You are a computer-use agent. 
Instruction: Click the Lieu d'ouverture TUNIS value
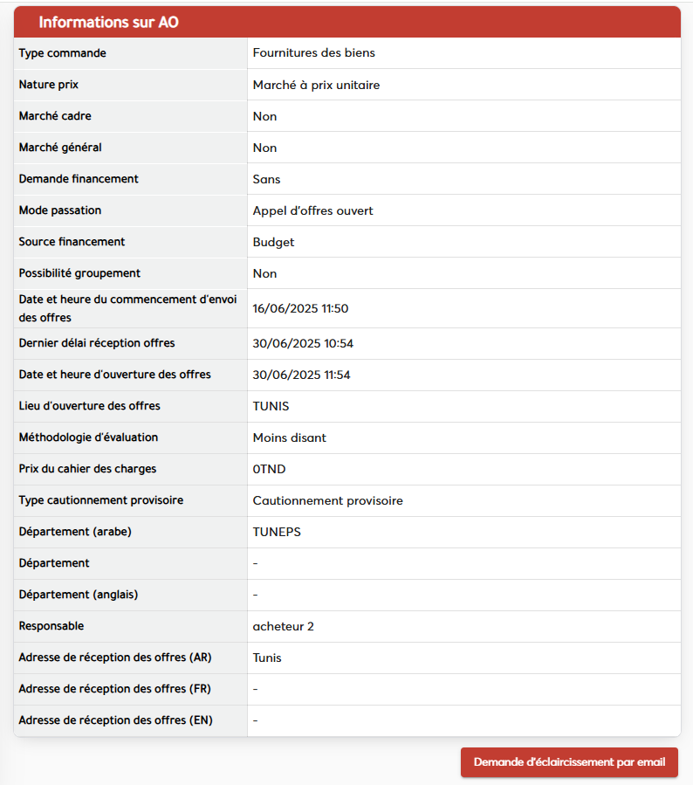point(271,406)
